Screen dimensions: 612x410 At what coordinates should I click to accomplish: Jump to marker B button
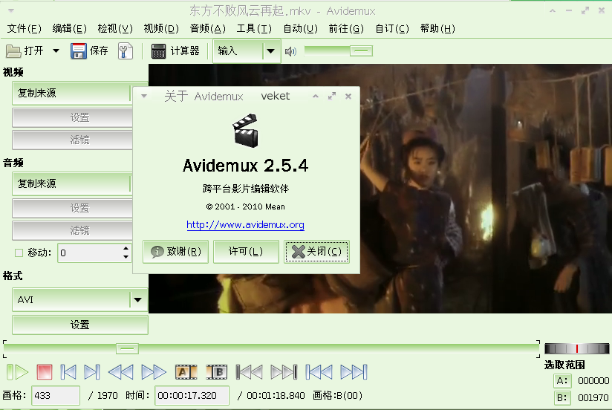tap(562, 398)
